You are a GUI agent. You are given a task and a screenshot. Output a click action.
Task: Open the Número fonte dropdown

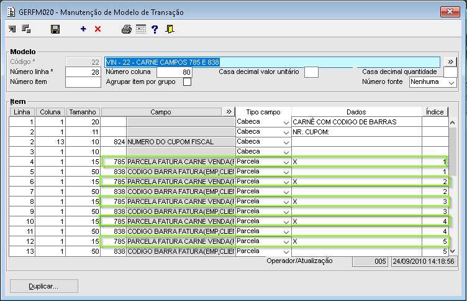coord(451,83)
